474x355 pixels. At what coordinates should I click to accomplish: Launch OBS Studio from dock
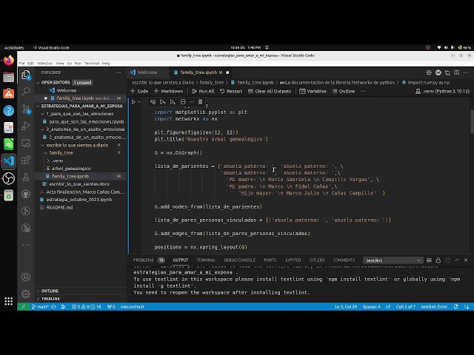[x=8, y=178]
